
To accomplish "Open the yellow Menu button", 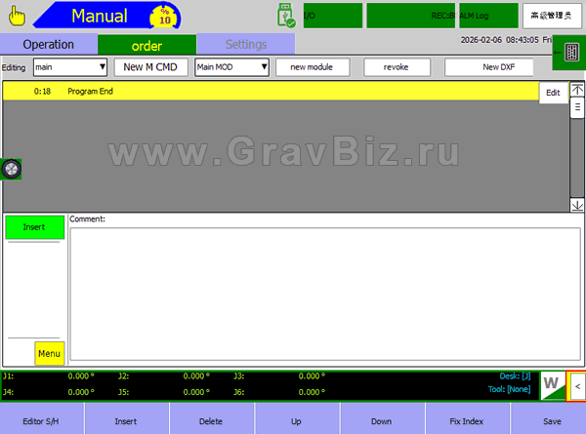I will click(49, 353).
